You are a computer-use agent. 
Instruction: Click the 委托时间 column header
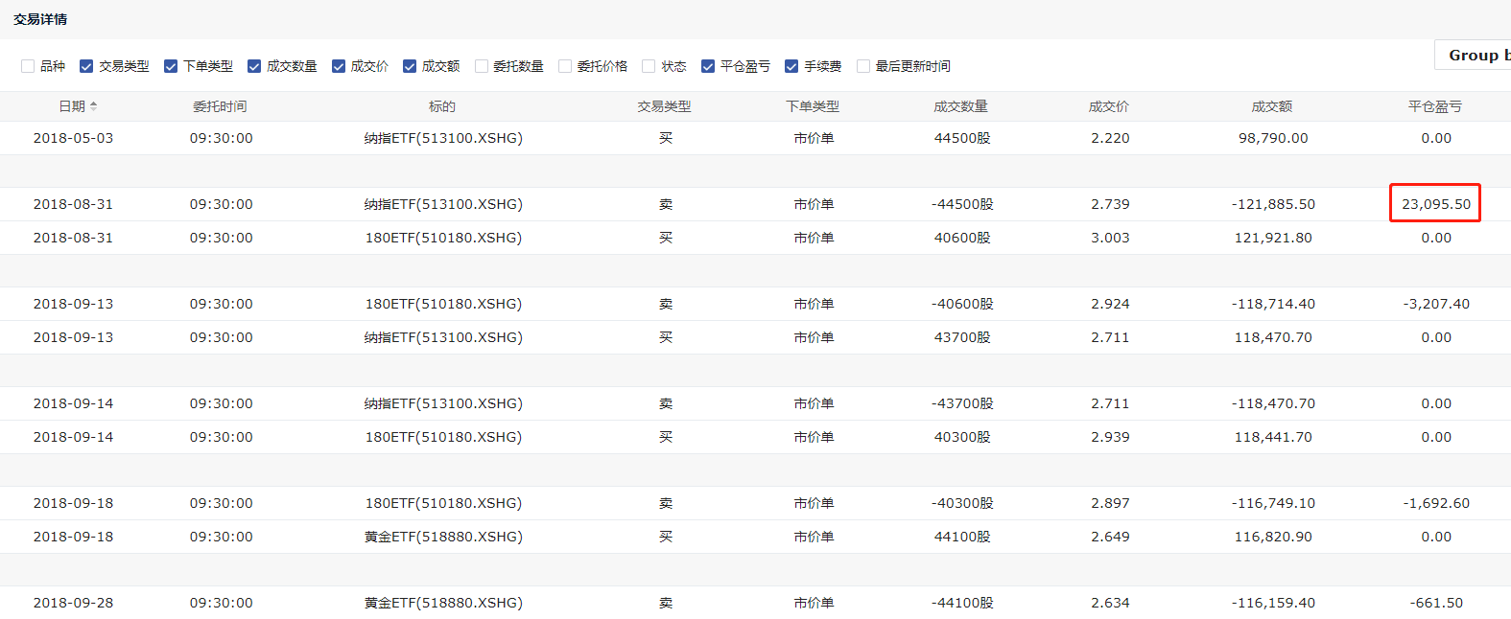pyautogui.click(x=220, y=106)
